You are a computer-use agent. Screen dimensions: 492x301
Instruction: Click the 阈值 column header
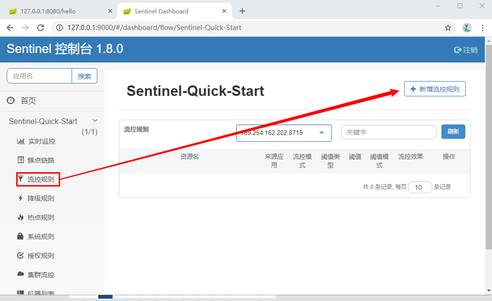355,156
